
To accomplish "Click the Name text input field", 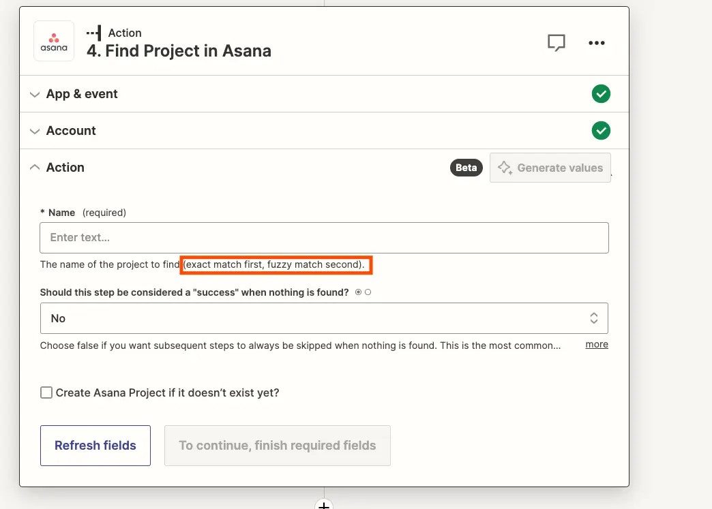I will 324,238.
